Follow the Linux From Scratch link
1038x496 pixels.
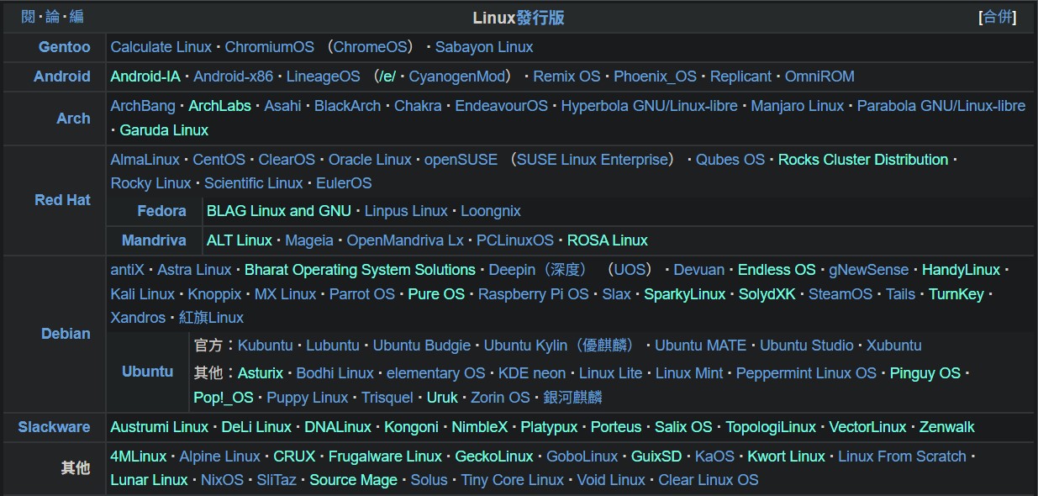(x=902, y=456)
